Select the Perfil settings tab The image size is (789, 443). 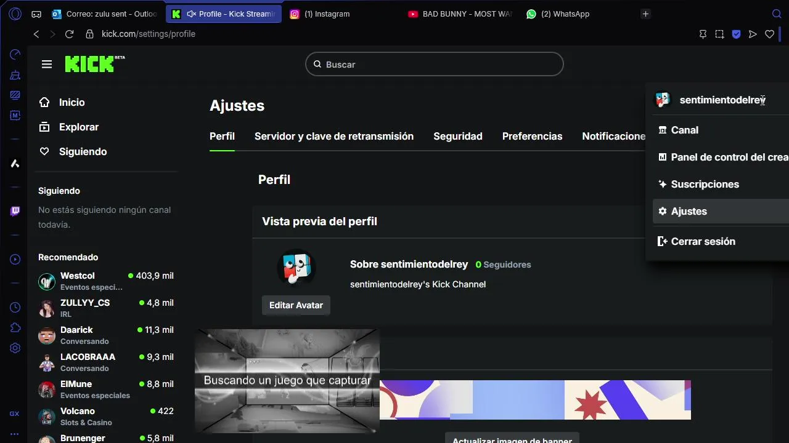point(222,136)
